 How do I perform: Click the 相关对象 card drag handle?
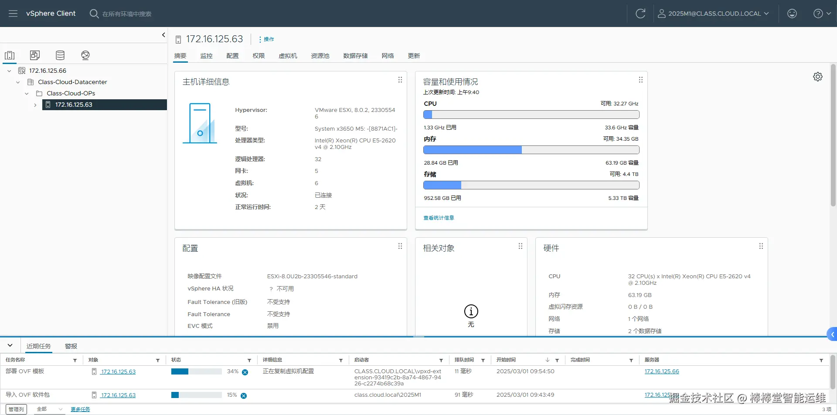pyautogui.click(x=520, y=246)
